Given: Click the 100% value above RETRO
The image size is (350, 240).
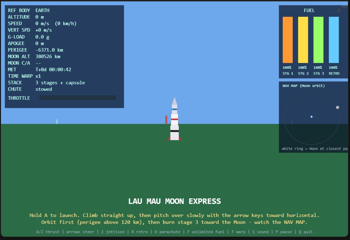Looking at the screenshot, I should pyautogui.click(x=333, y=67).
